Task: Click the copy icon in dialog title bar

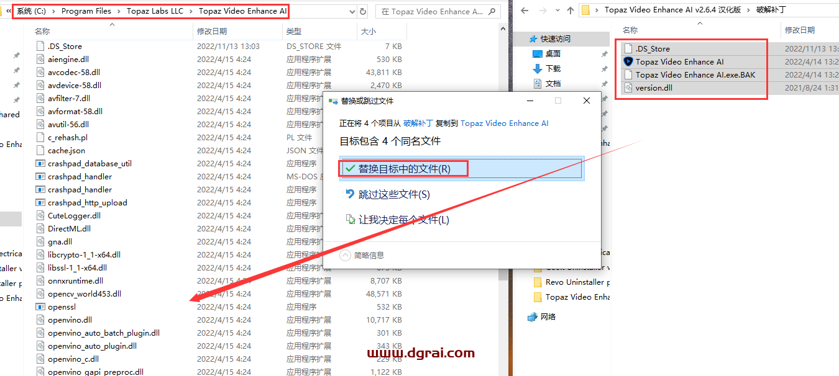Action: [334, 101]
